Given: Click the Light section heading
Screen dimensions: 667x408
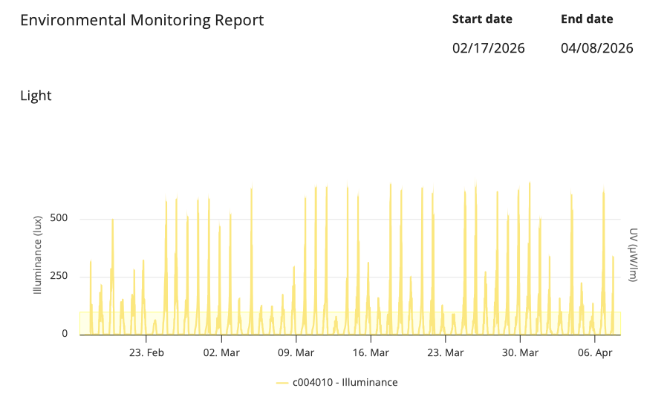Looking at the screenshot, I should tap(36, 96).
